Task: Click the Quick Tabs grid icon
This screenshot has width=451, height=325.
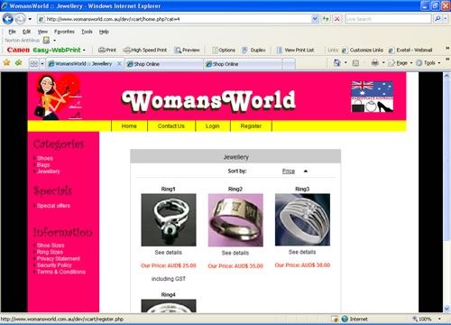Action: [x=34, y=64]
